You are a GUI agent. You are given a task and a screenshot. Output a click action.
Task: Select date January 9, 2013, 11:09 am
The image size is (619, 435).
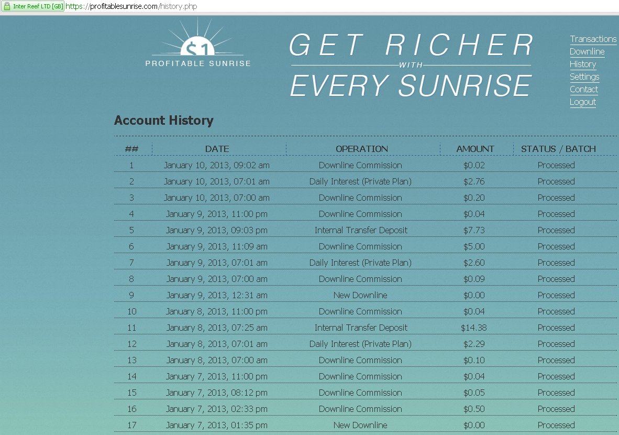(x=217, y=246)
